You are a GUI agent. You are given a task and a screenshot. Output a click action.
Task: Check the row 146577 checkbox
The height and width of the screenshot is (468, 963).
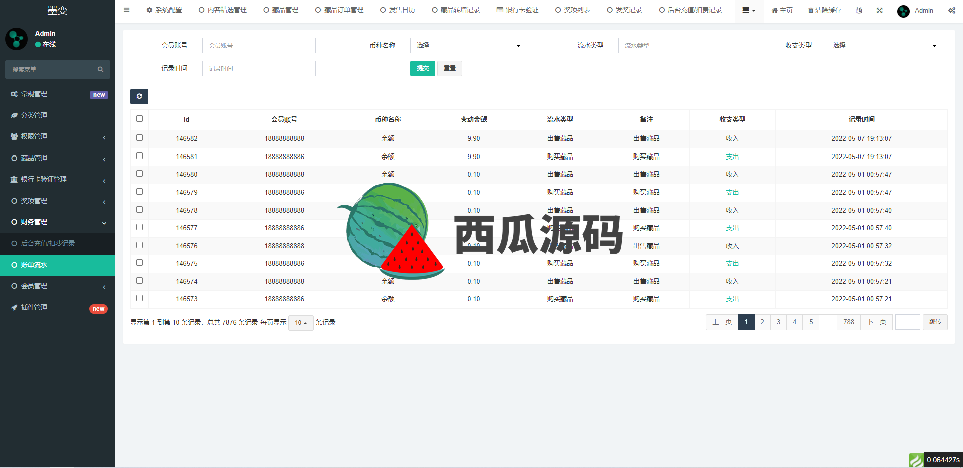pos(139,227)
